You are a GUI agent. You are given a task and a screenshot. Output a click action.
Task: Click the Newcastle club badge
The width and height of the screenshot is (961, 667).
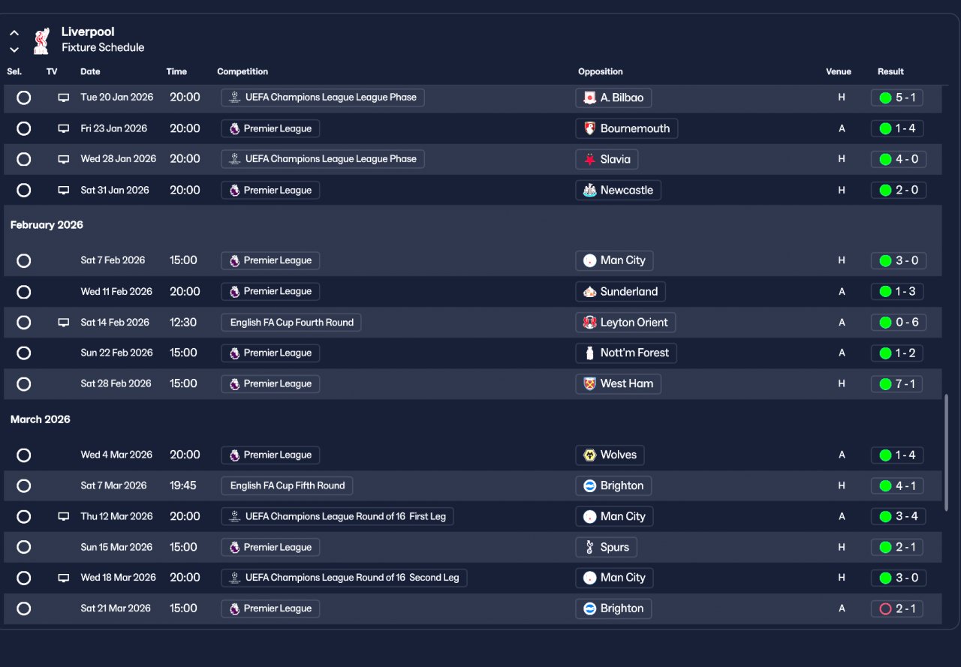589,190
